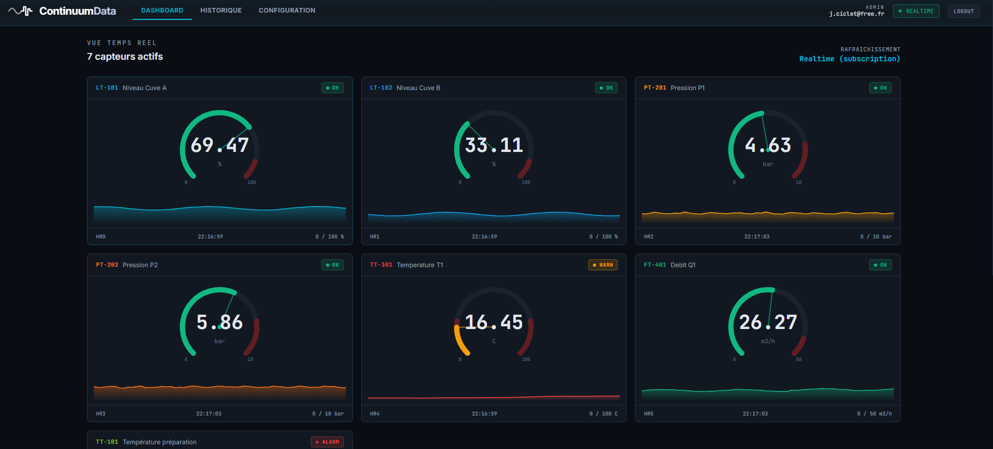Screen dimensions: 993x449
Task: Click the TT-301 sensor tag label
Action: [x=381, y=265]
